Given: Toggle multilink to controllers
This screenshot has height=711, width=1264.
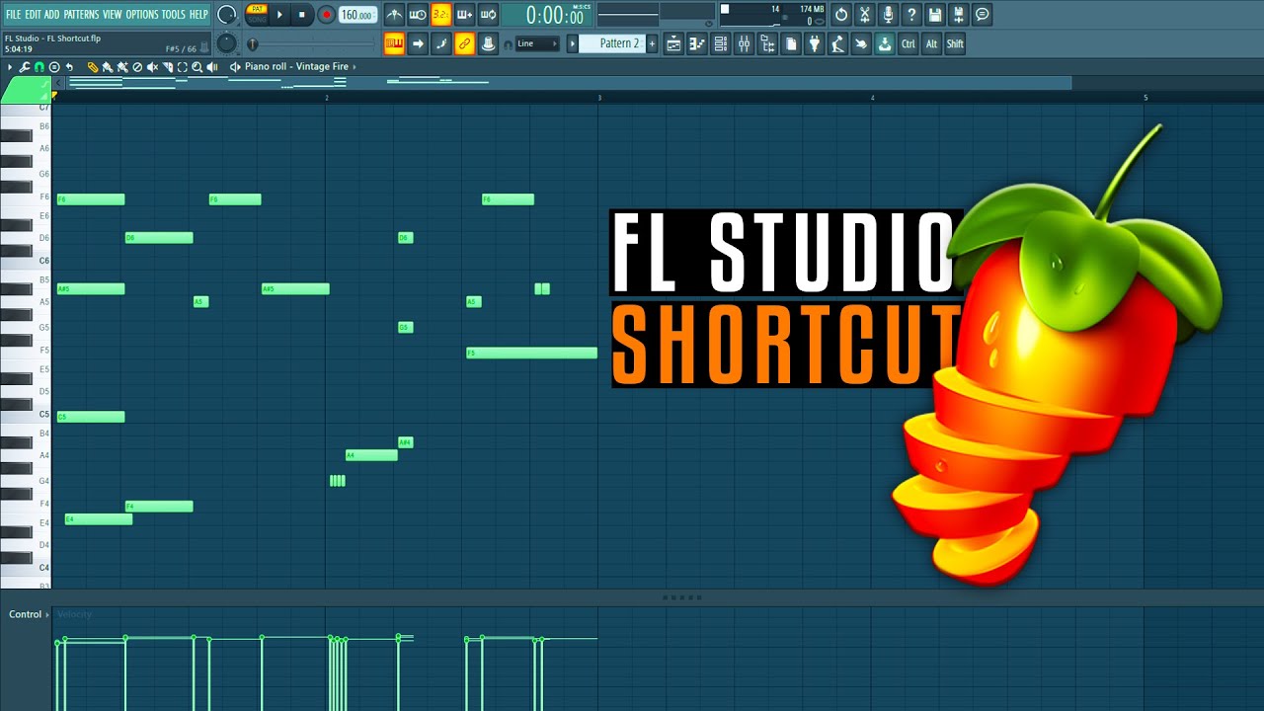Looking at the screenshot, I should [464, 43].
